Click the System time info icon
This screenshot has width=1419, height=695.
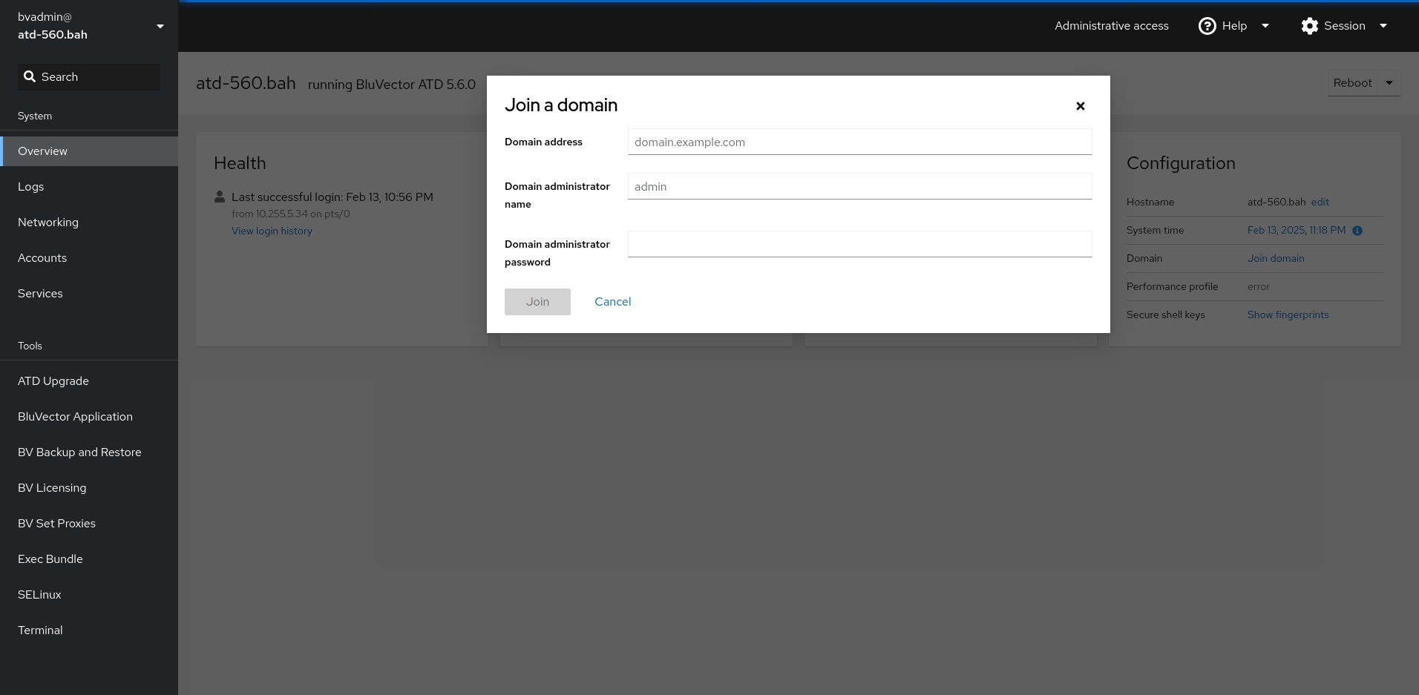[1357, 231]
